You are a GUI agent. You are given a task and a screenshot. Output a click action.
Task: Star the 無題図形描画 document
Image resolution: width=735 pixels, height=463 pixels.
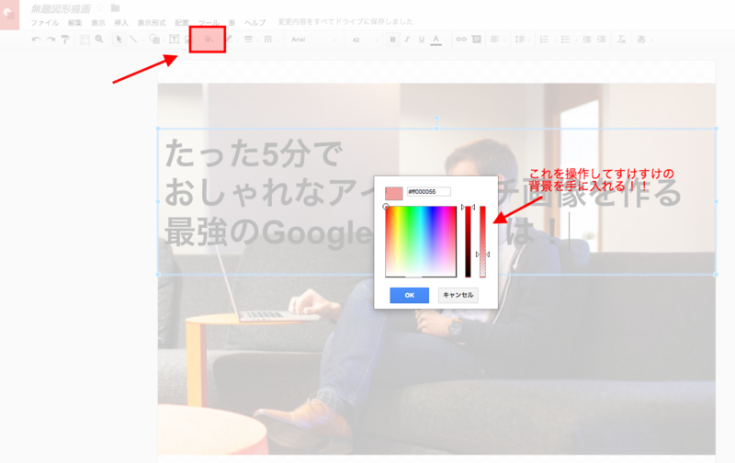100,8
